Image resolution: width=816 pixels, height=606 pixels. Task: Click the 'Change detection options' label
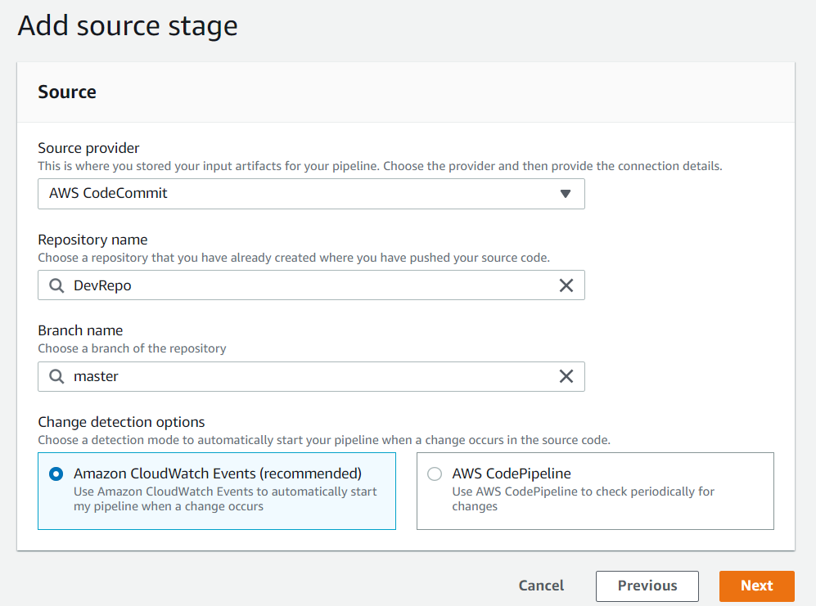click(x=121, y=422)
